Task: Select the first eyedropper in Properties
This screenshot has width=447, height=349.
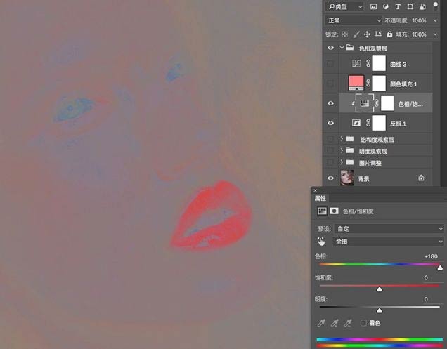Action: [322, 322]
